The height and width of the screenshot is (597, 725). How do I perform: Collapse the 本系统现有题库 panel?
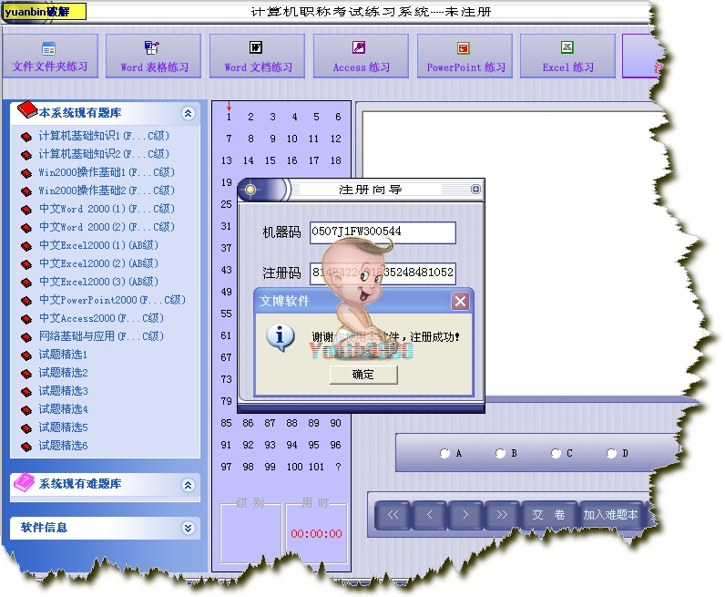pos(188,114)
